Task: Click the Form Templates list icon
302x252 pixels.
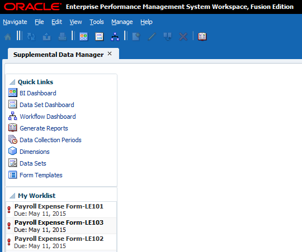Action: [x=13, y=175]
